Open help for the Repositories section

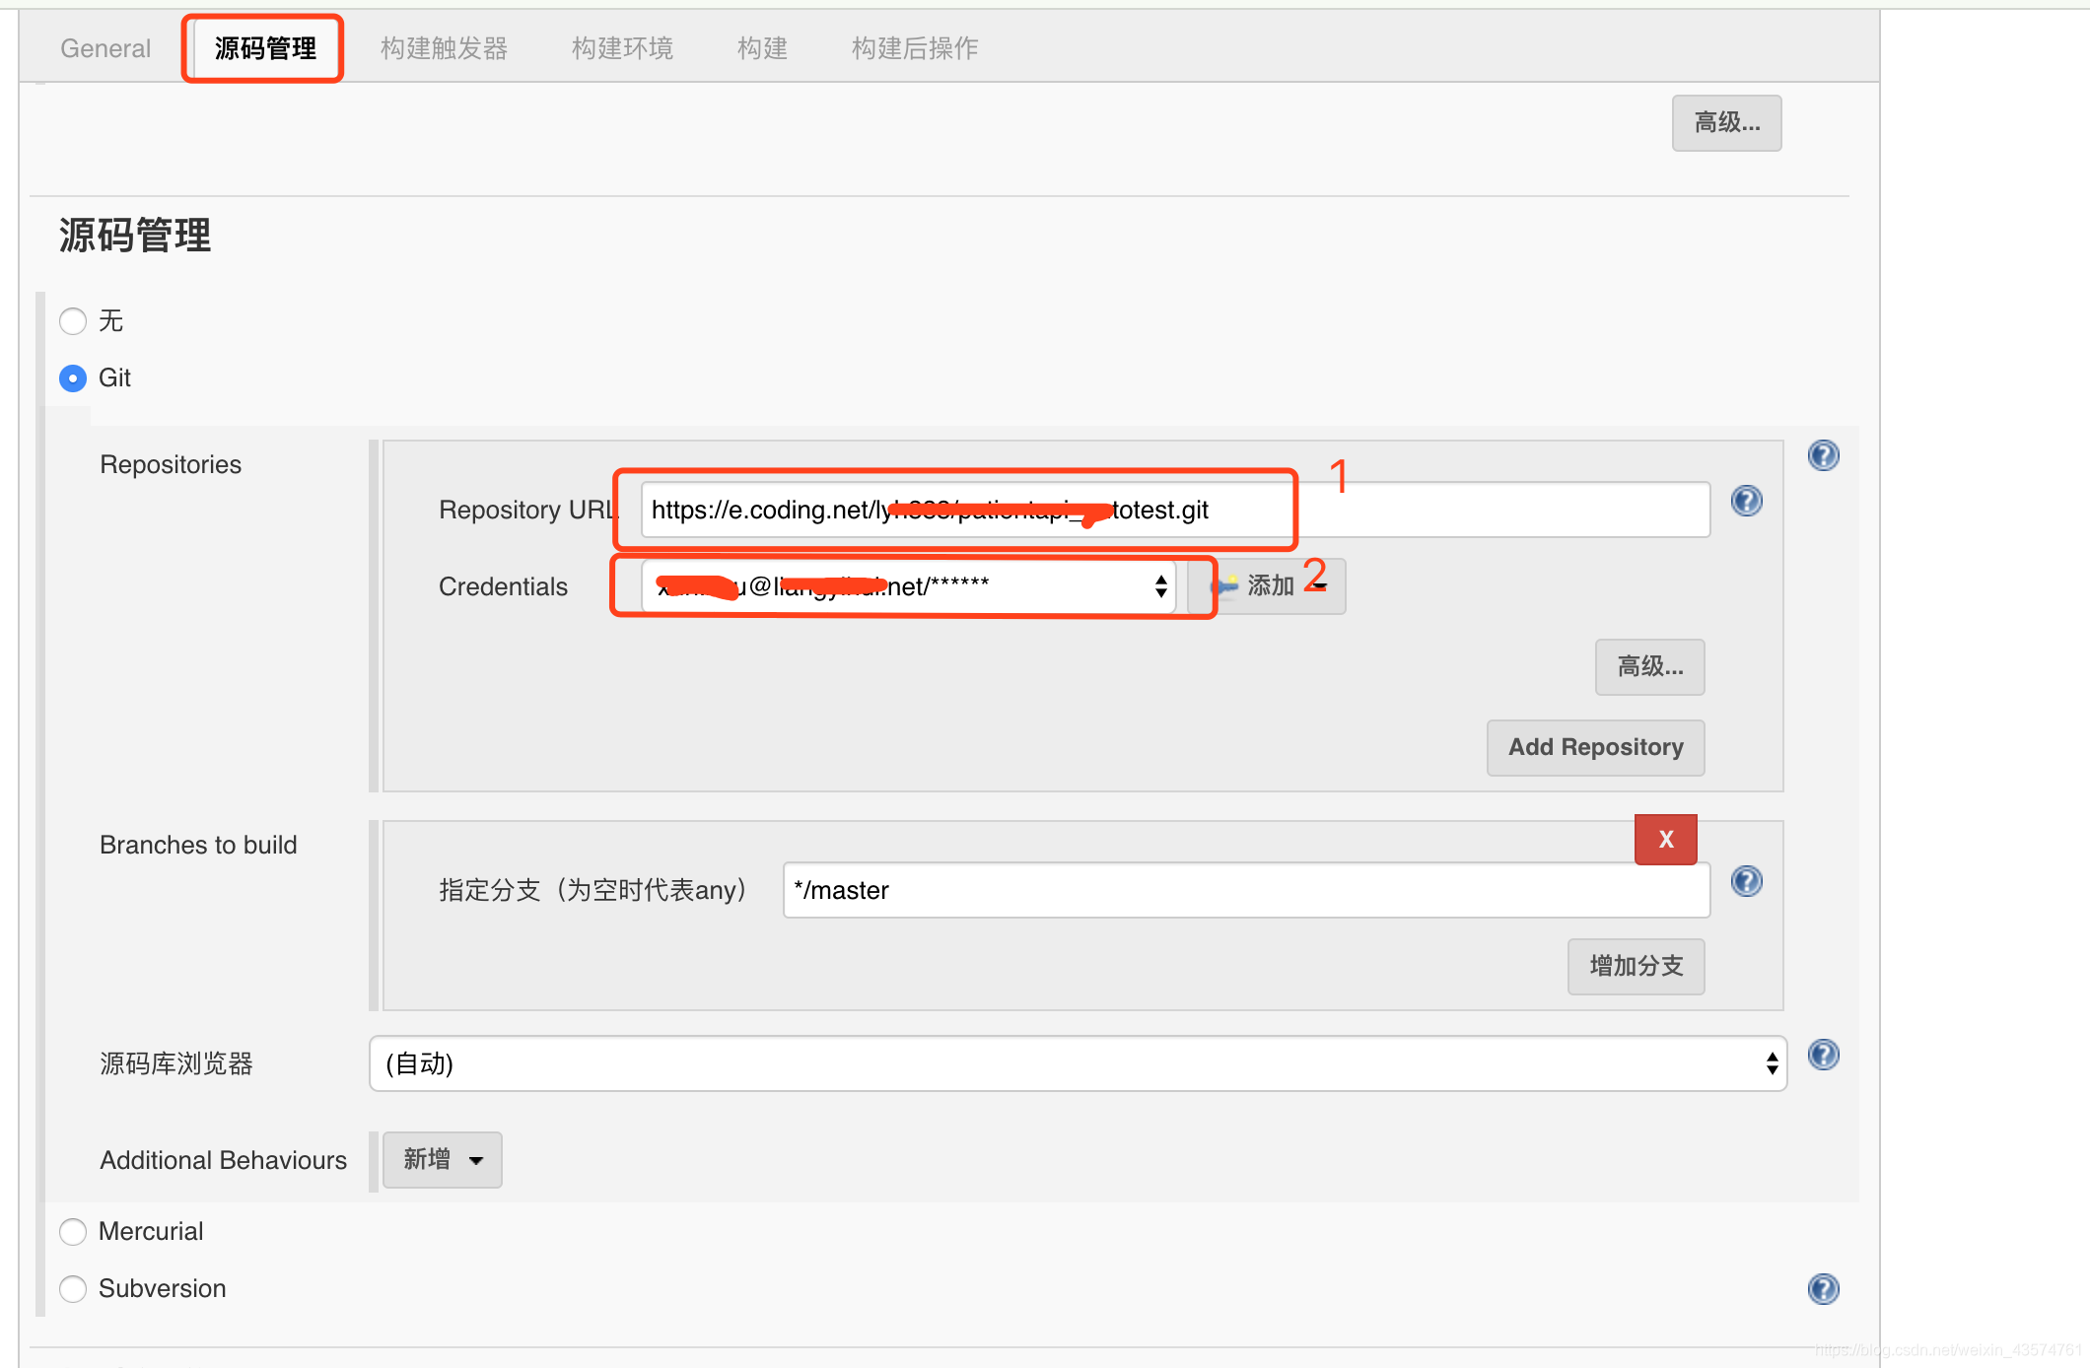pos(1823,455)
